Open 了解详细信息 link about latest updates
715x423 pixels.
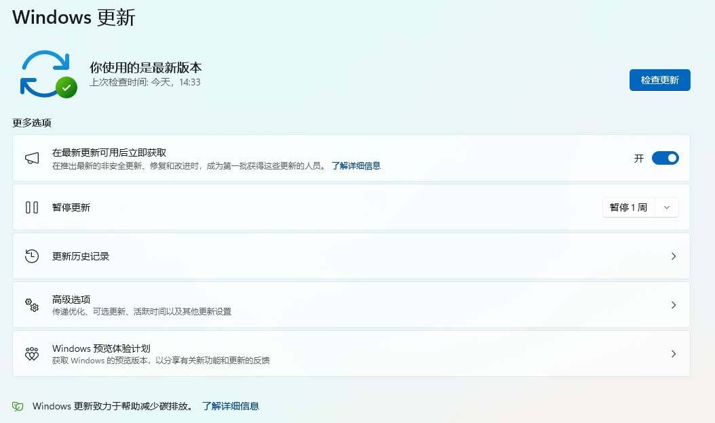[x=356, y=166]
